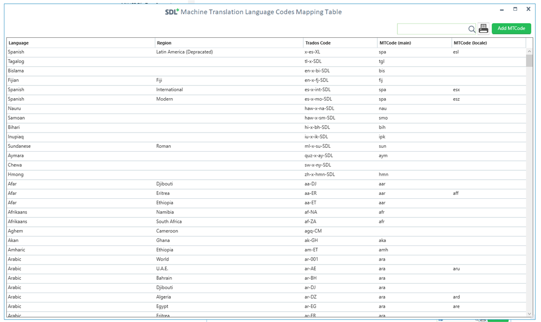
Task: Select the Aghem language cell
Action: pos(16,231)
